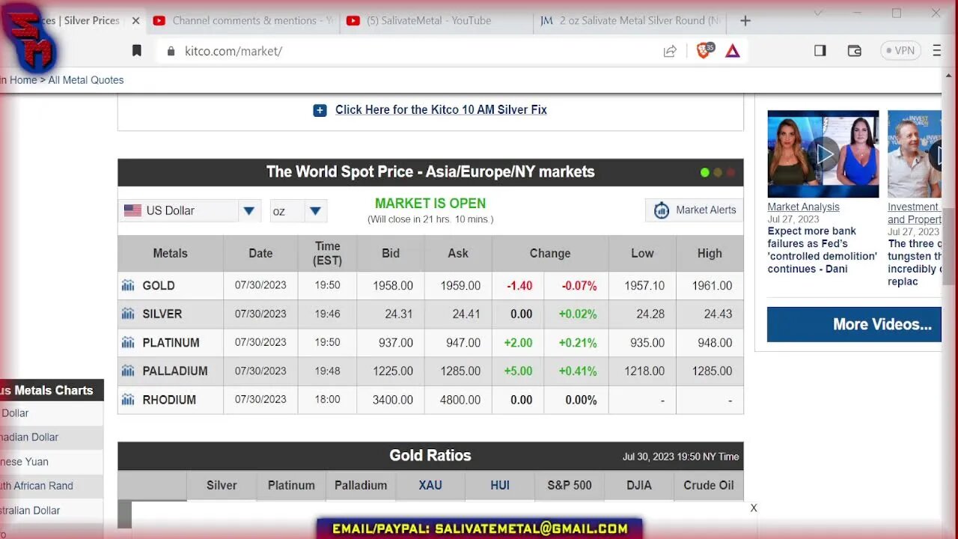The image size is (958, 539).
Task: Switch to Channel comments & mentions tab
Action: point(244,21)
